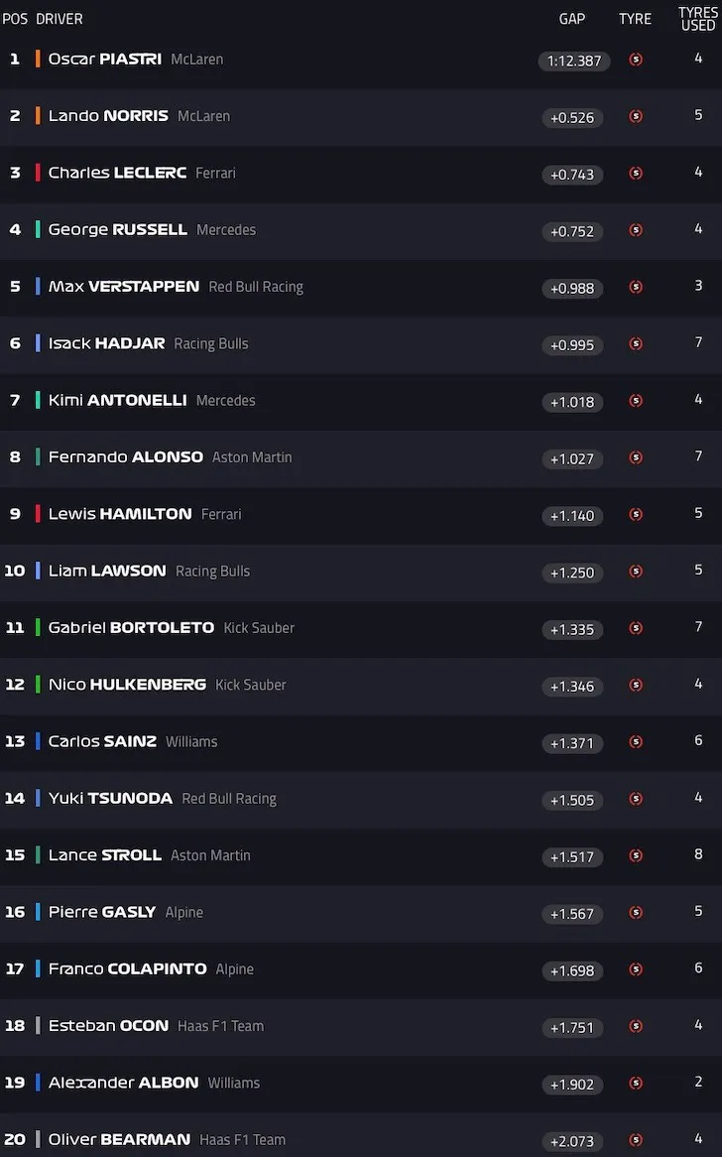The height and width of the screenshot is (1157, 722).
Task: Select Lewis Hamilton's soft tyre icon
Action: pyautogui.click(x=636, y=514)
